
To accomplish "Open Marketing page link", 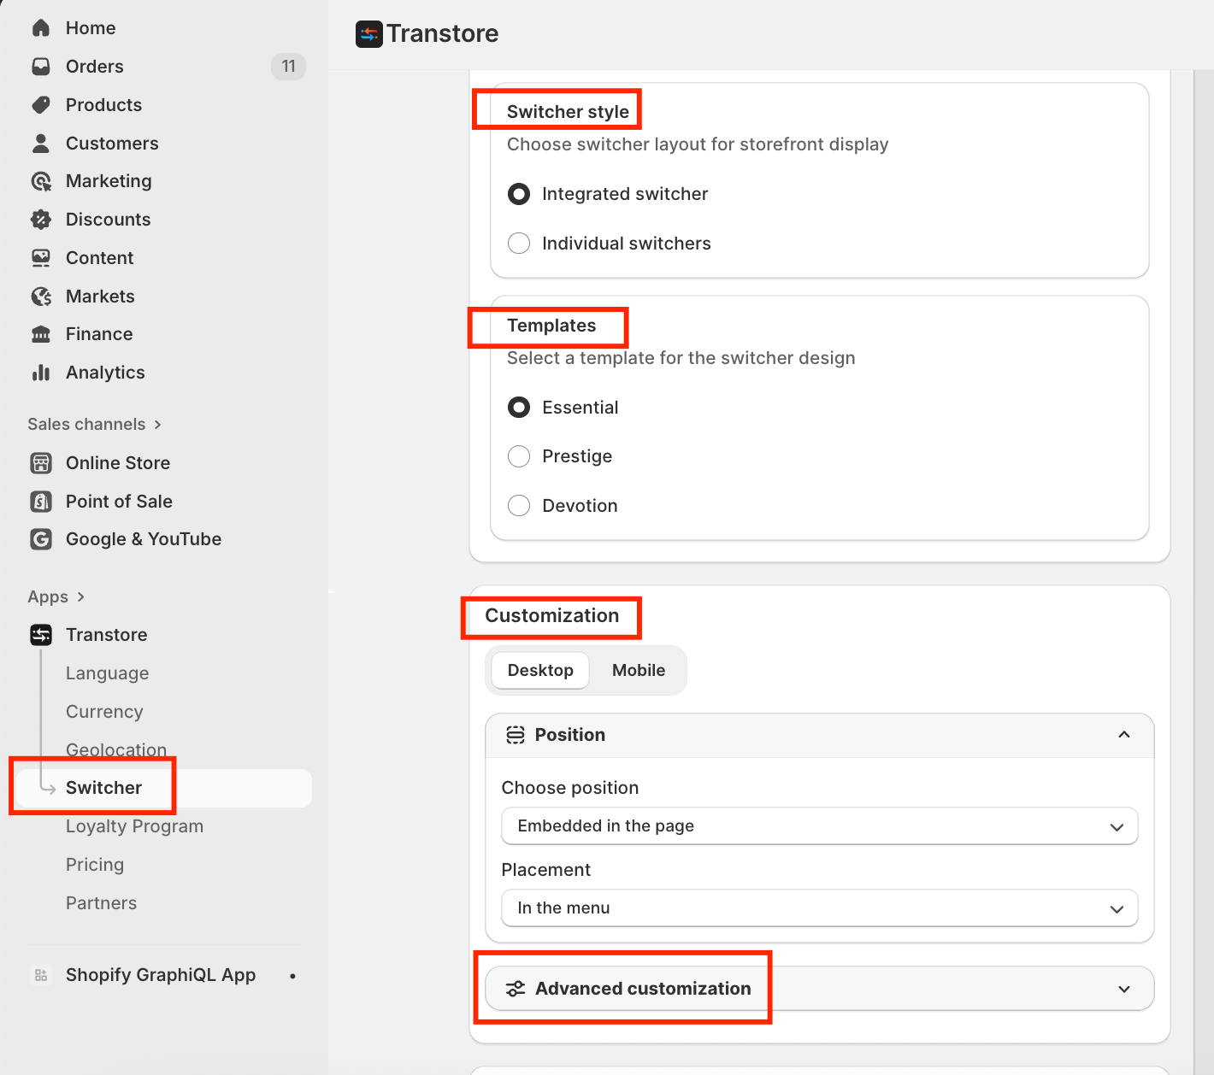I will pyautogui.click(x=109, y=181).
